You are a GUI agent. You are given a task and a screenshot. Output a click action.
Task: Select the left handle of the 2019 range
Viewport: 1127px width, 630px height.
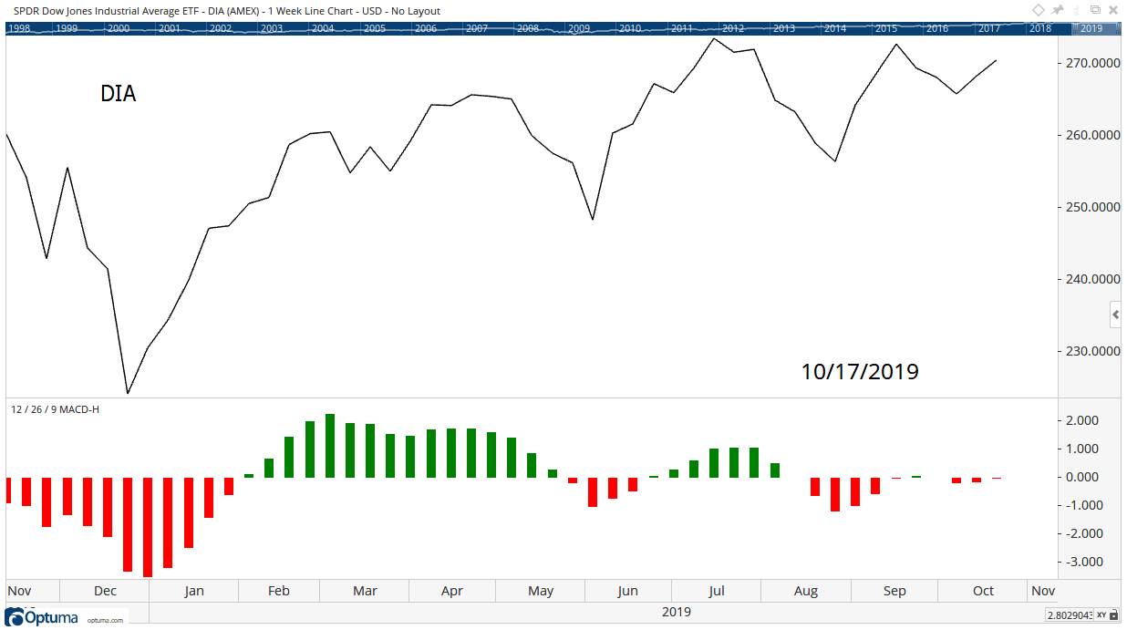tap(1074, 28)
